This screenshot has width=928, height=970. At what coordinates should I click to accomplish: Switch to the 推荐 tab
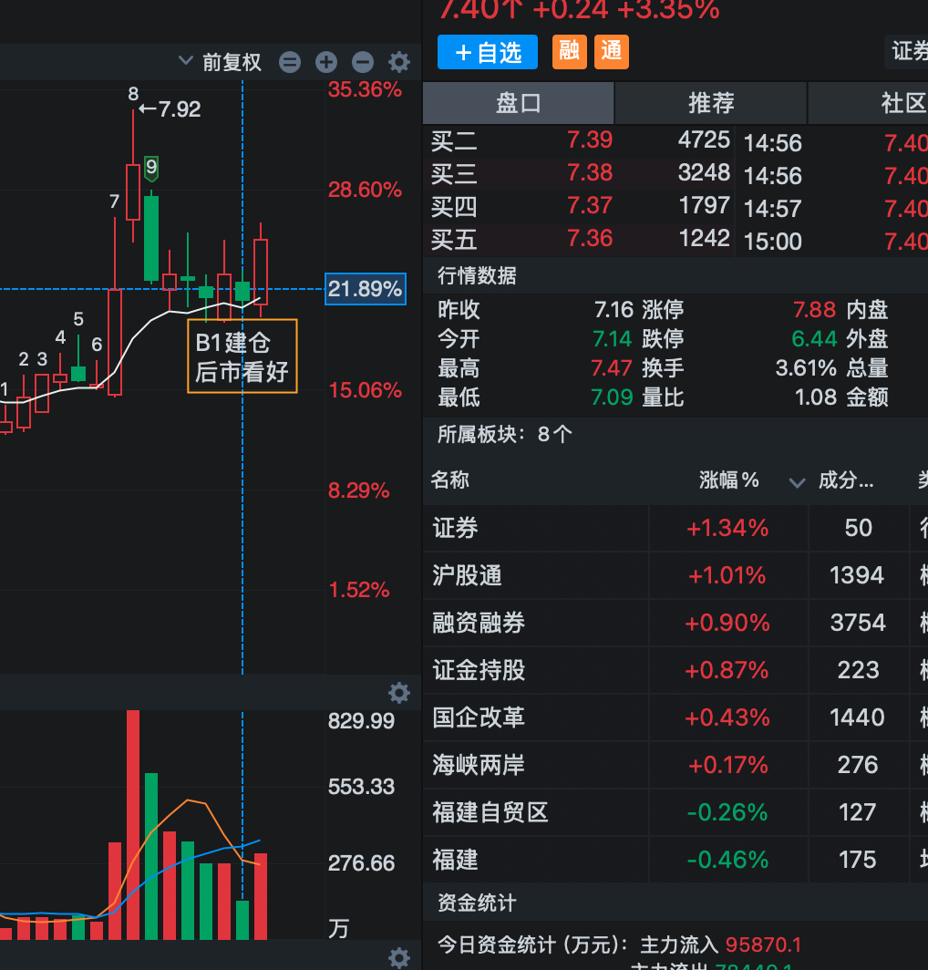[710, 103]
